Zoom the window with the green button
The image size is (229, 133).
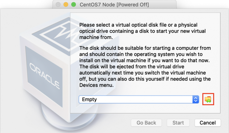[x=74, y=5]
